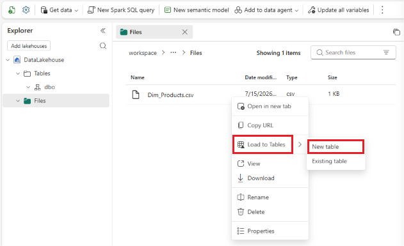Choose Download from context menu
Screen dimensions: 404x246
click(270, 178)
